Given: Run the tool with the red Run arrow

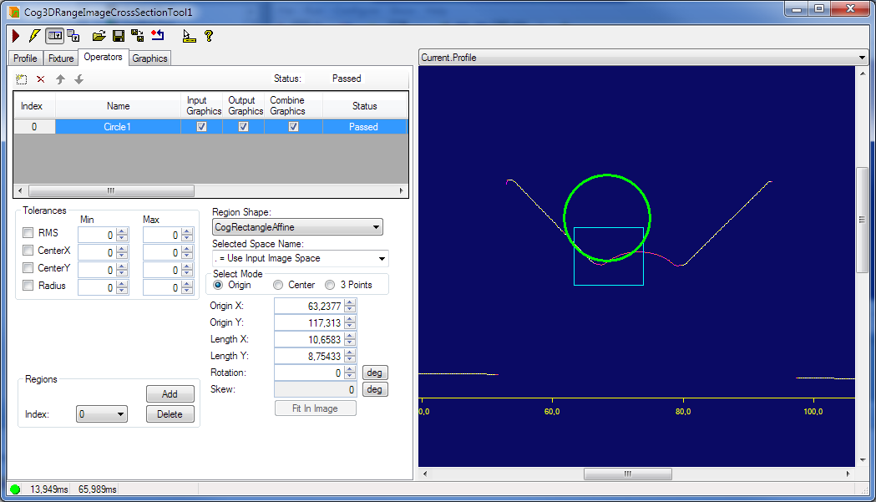Looking at the screenshot, I should tap(14, 35).
